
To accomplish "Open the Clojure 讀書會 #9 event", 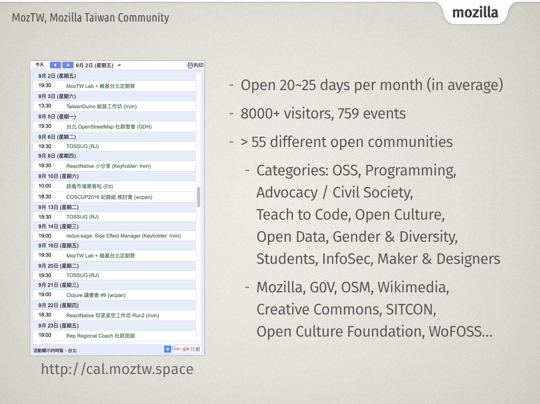I will click(x=95, y=294).
